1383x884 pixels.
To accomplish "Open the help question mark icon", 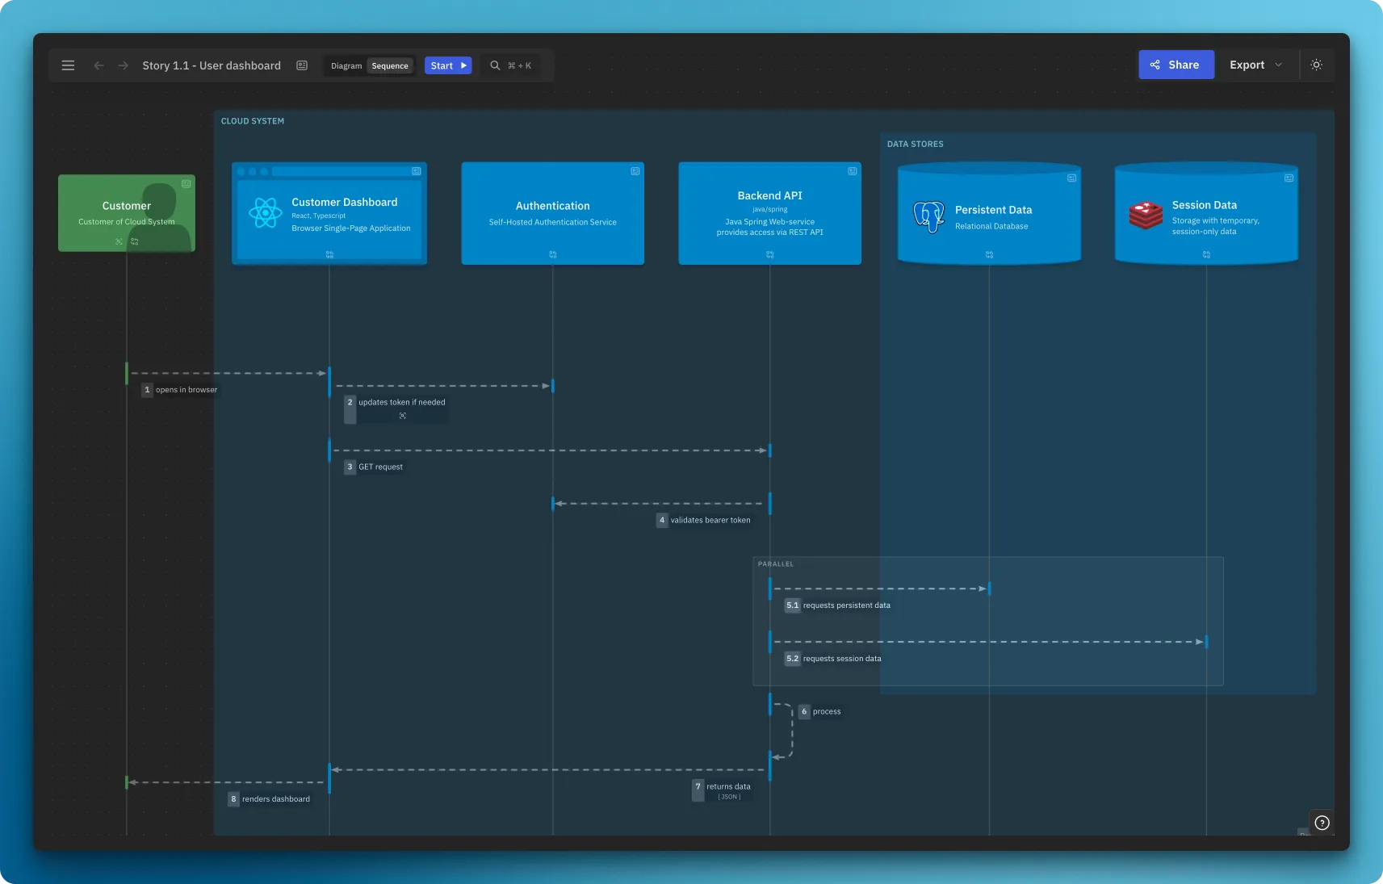I will tap(1322, 823).
